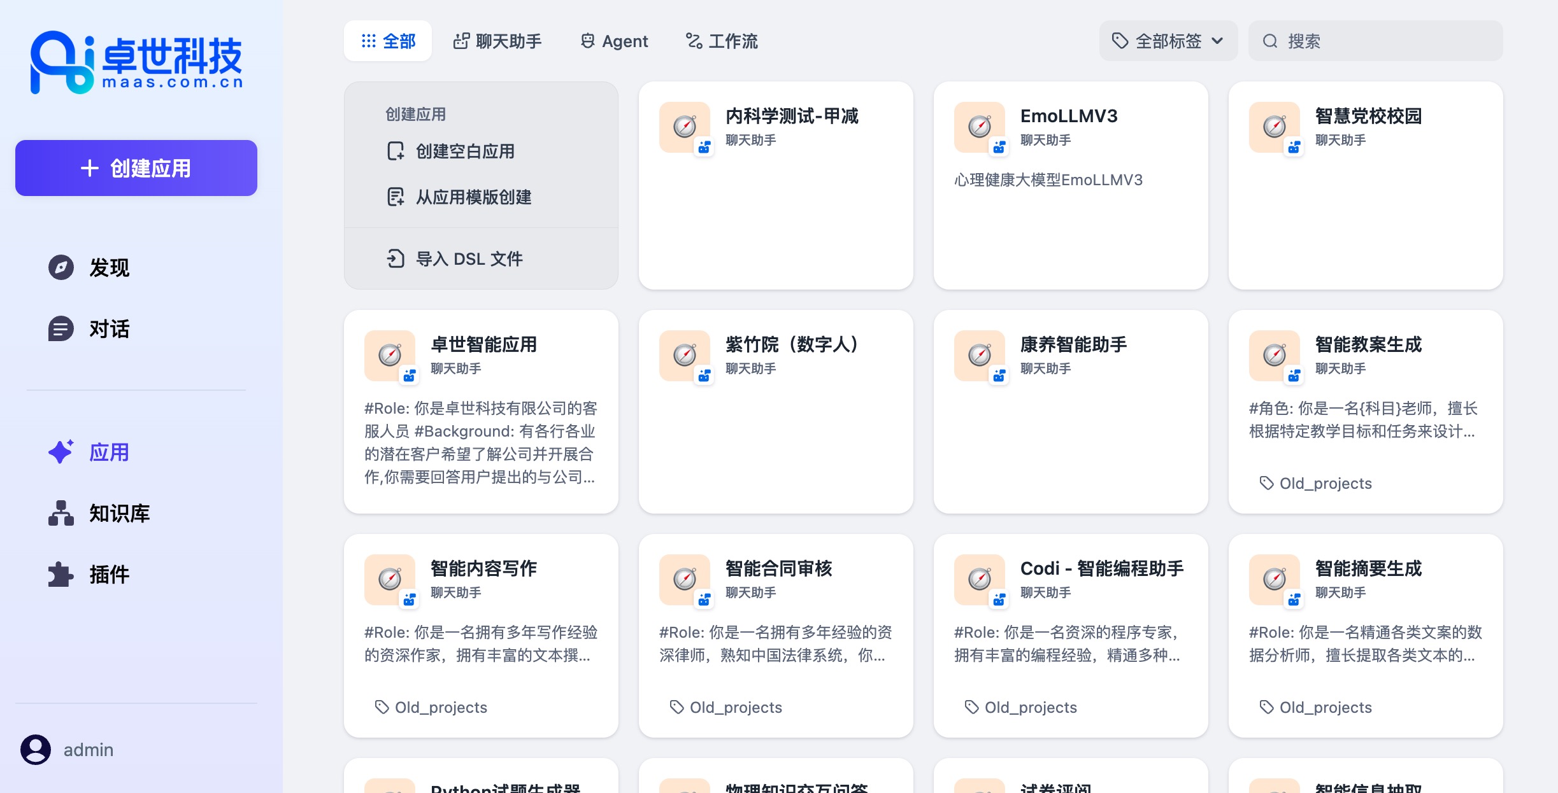Click the Old_projects tag icon on 智能教案生成
This screenshot has height=793, width=1558.
pyautogui.click(x=1266, y=483)
